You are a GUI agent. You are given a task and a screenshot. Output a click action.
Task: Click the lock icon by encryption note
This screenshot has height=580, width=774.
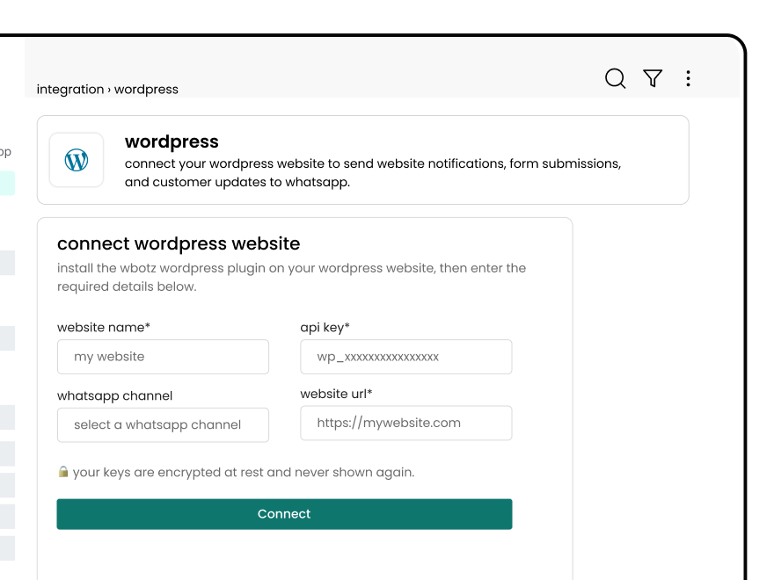tap(63, 472)
